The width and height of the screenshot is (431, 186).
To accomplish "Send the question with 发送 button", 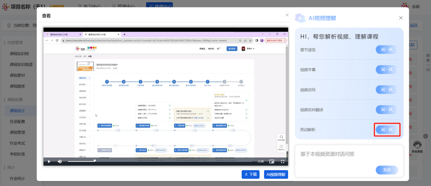I will click(x=387, y=170).
